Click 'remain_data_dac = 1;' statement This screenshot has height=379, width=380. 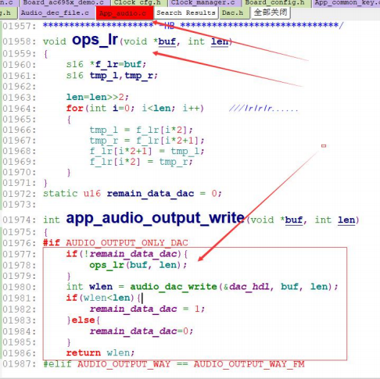click(147, 309)
